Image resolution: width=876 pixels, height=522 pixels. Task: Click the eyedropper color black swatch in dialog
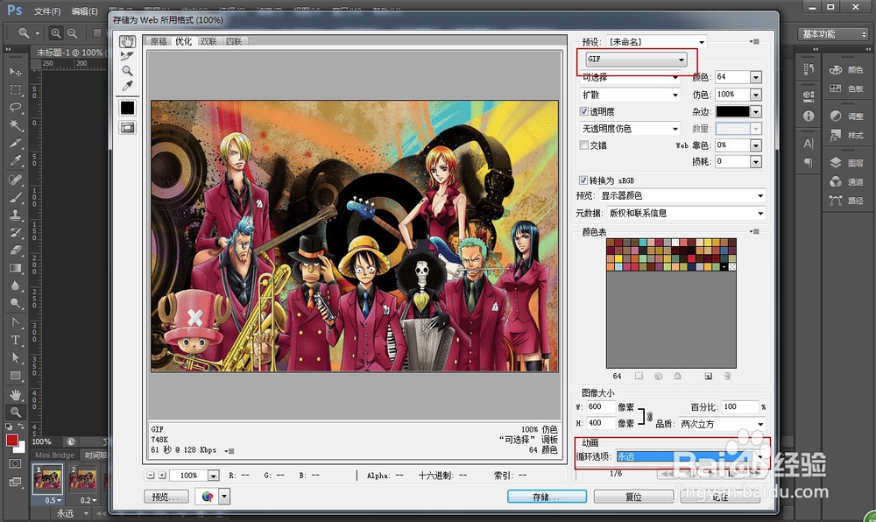127,108
